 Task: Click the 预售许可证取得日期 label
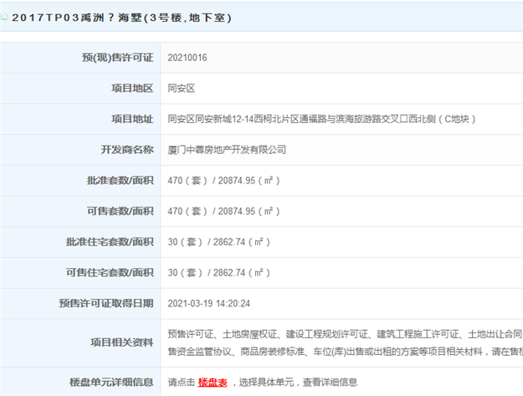[106, 303]
